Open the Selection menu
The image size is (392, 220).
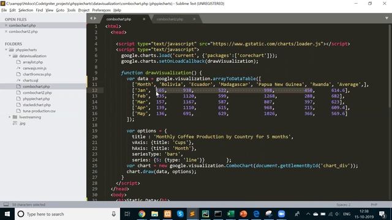pyautogui.click(x=26, y=10)
